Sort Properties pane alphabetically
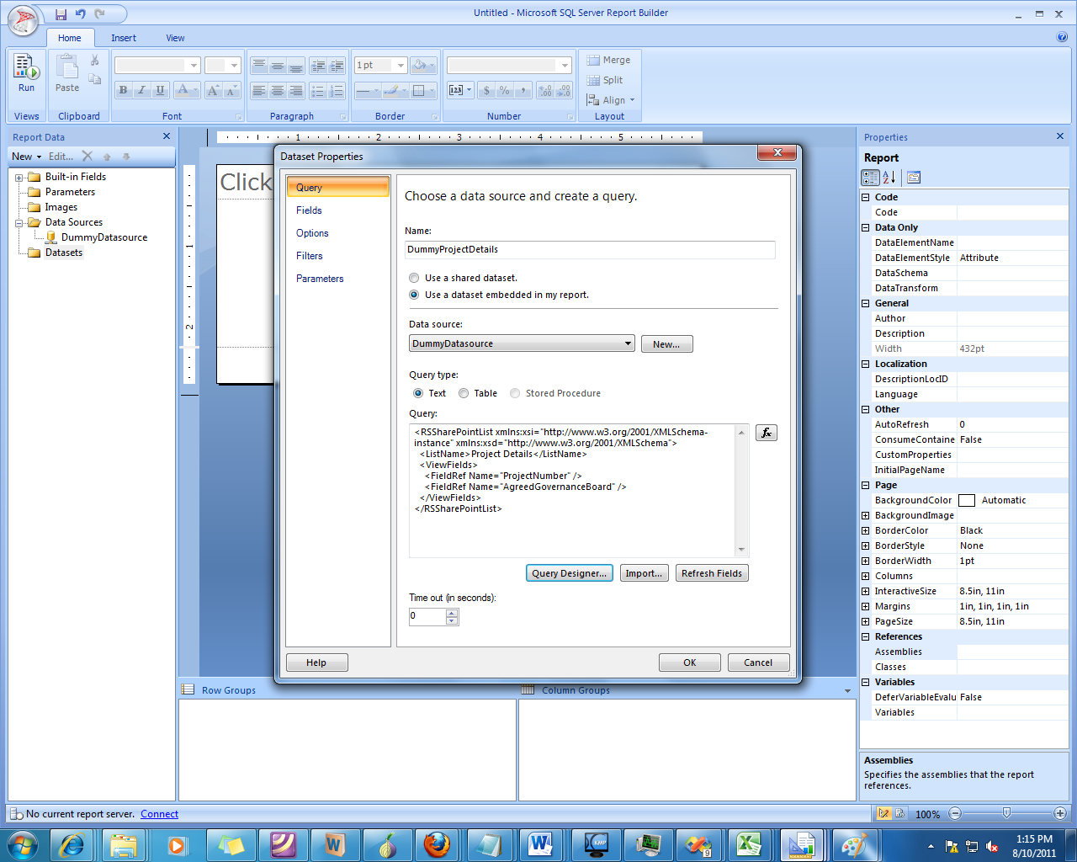This screenshot has width=1077, height=862. [889, 178]
